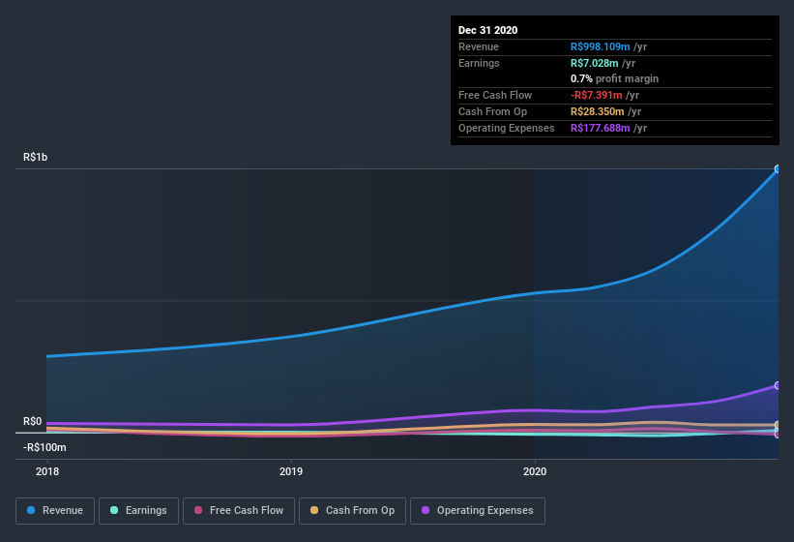Click the 2018 x-axis label
This screenshot has height=542, width=794.
[47, 471]
